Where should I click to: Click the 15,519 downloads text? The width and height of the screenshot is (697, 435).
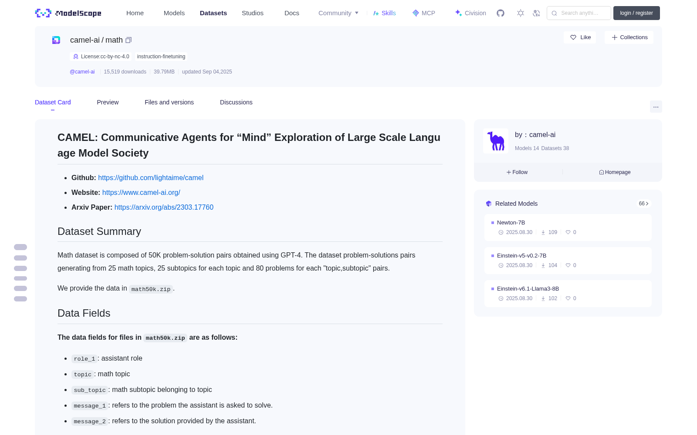(125, 72)
